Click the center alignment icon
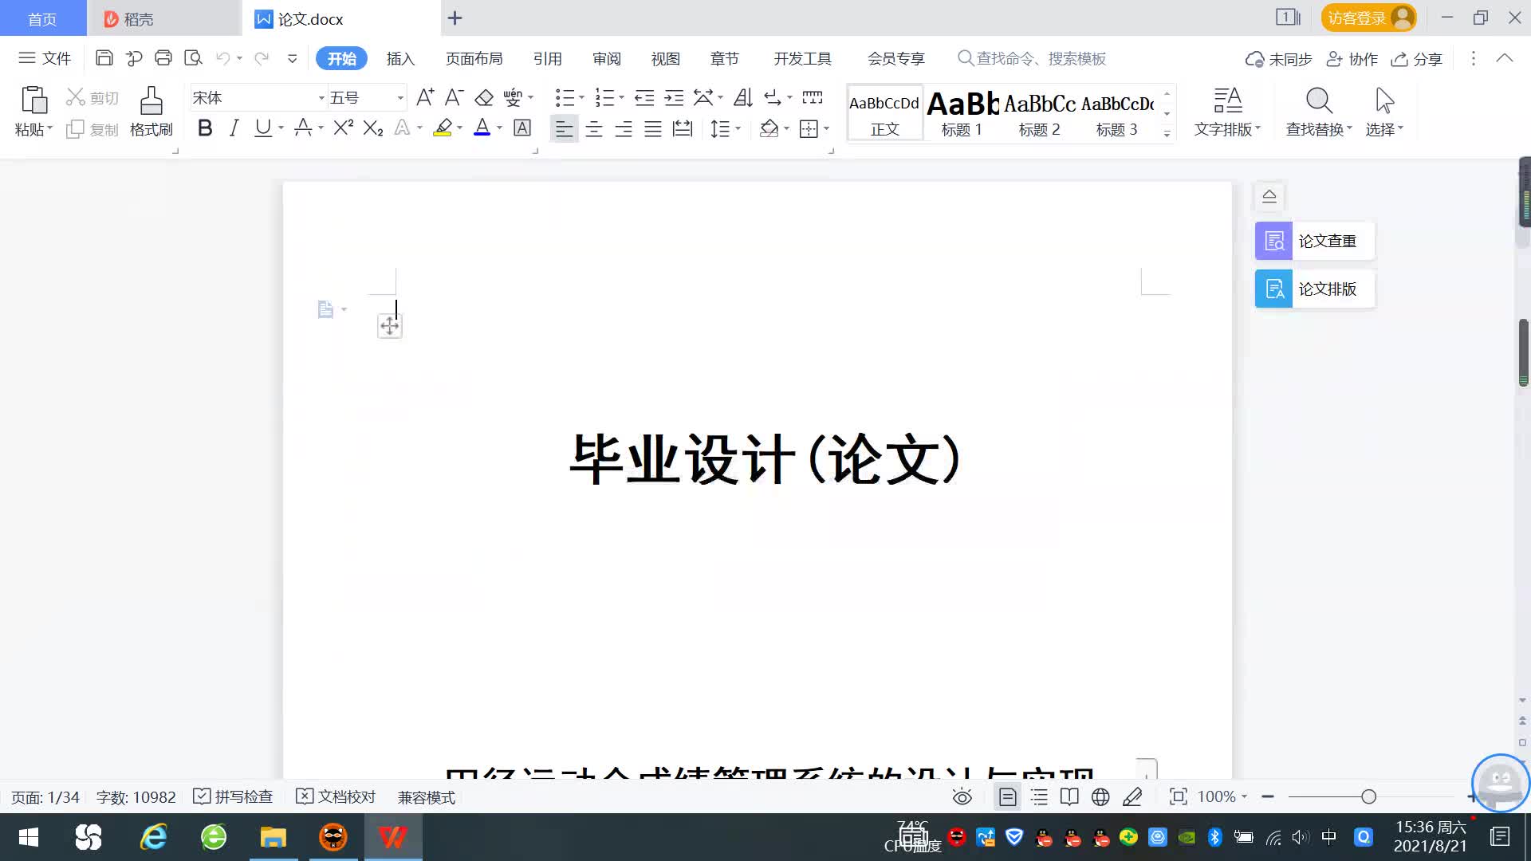The image size is (1531, 861). (594, 129)
